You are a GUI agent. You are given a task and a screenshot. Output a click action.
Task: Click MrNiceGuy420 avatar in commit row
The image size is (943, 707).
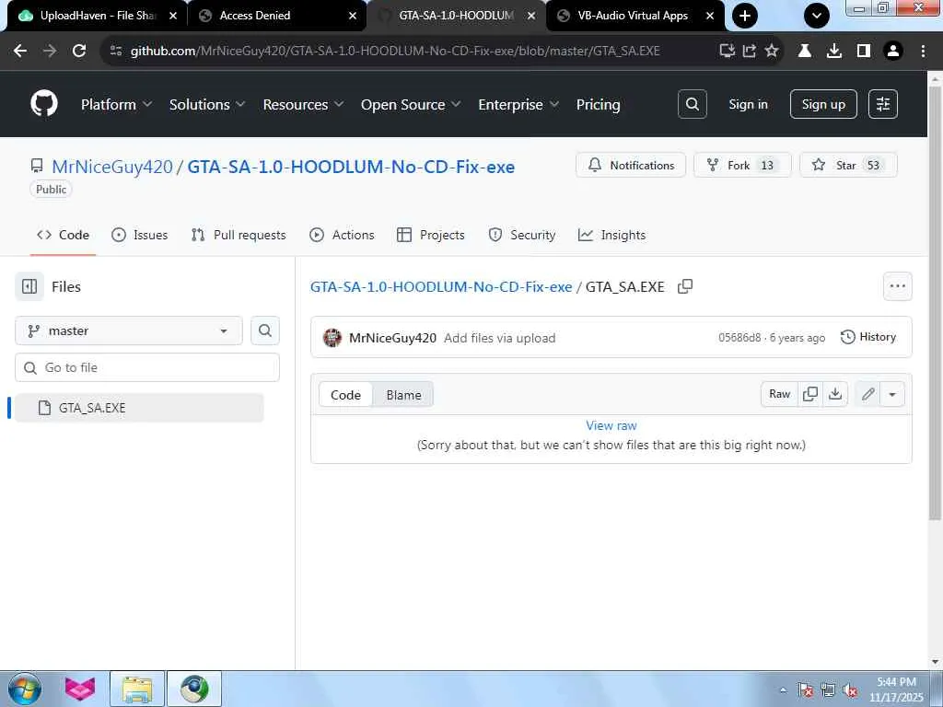point(332,338)
